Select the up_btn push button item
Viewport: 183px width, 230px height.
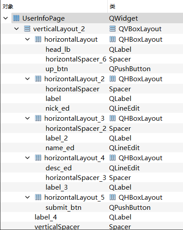(x=56, y=69)
